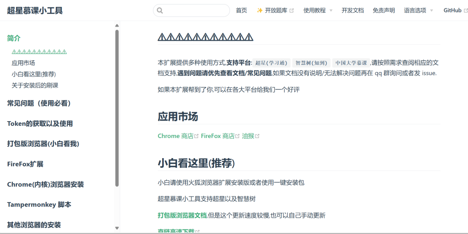Jump to 应用市场 sidebar sub-link
Image resolution: width=468 pixels, height=234 pixels.
click(x=23, y=63)
